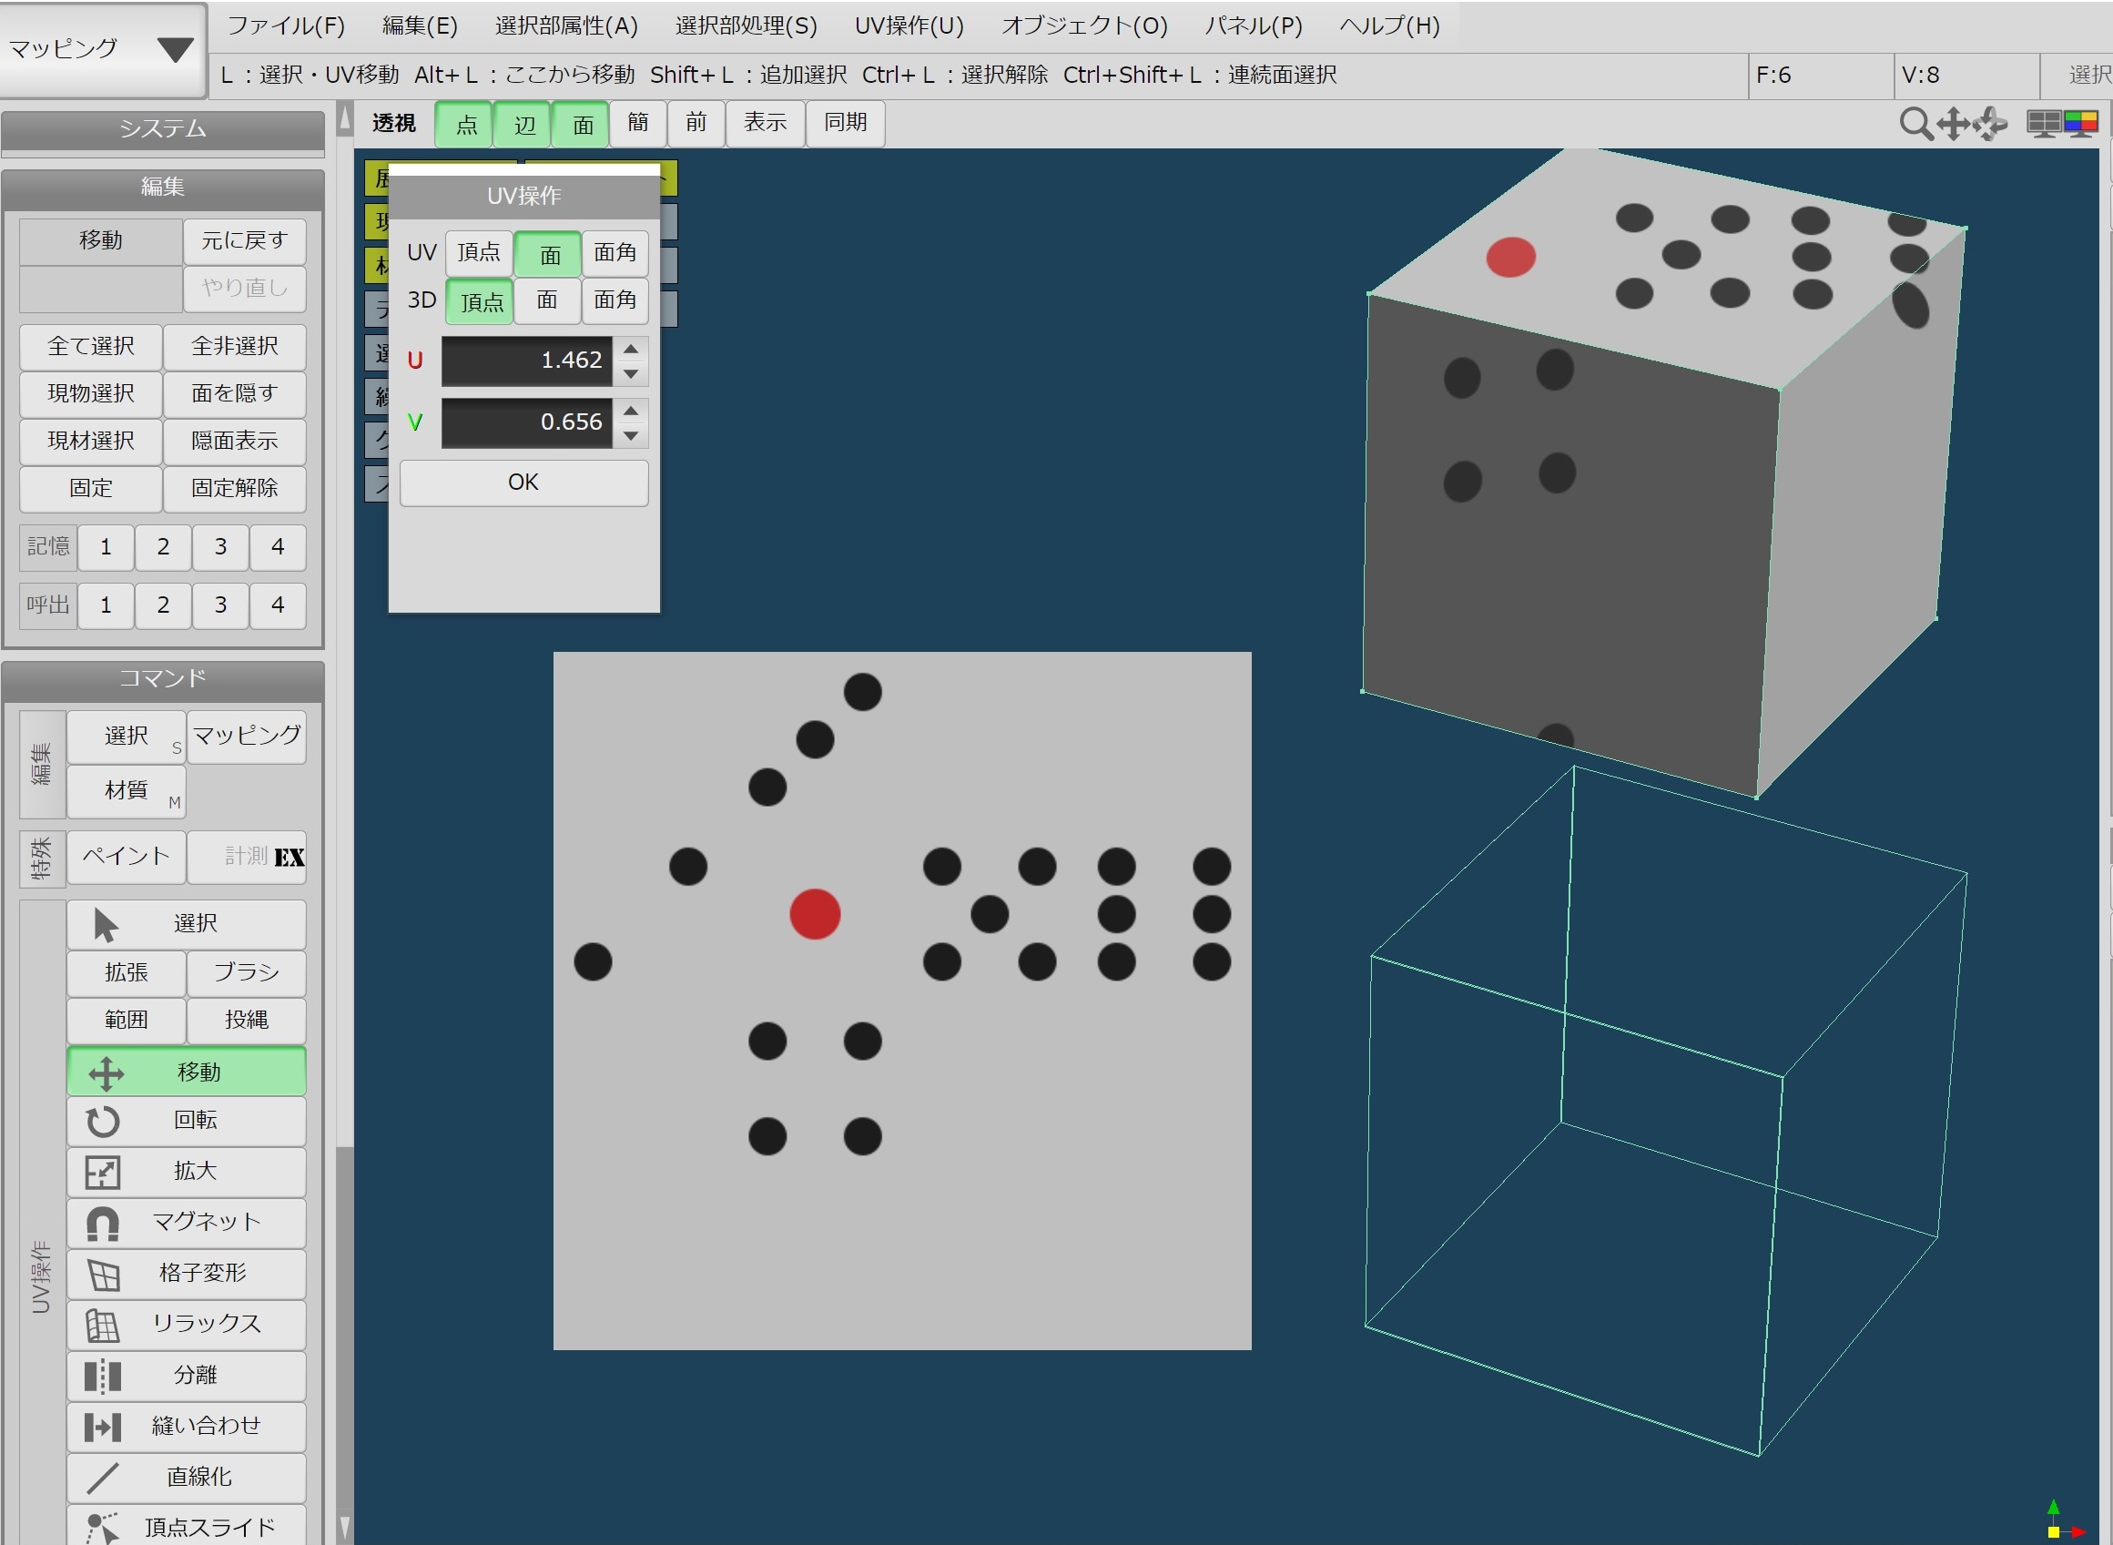Open the UV操作(U) menu
This screenshot has width=2113, height=1545.
coord(908,26)
